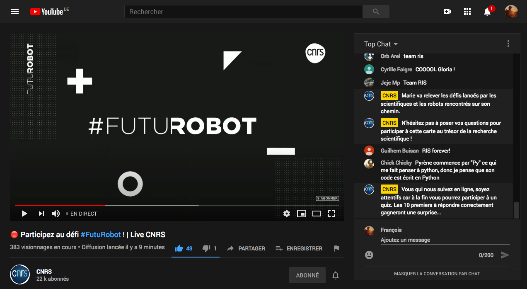The width and height of the screenshot is (527, 289).
Task: Click the search magnifier button
Action: 376,12
